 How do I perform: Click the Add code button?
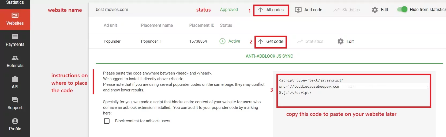309,10
